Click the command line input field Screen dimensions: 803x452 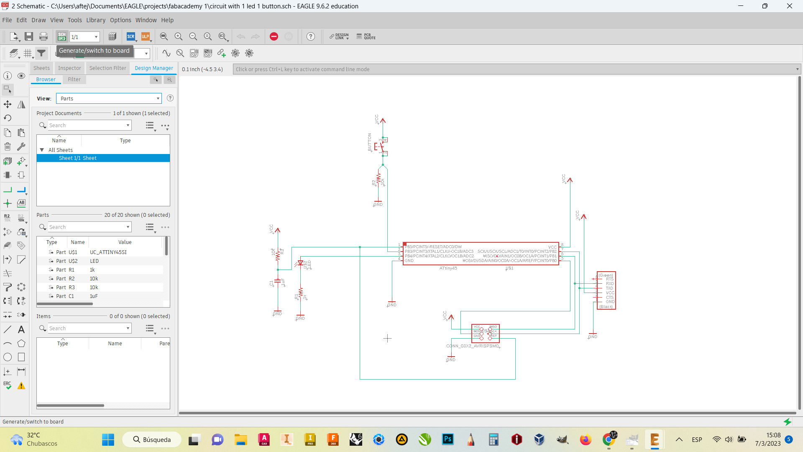coord(514,69)
